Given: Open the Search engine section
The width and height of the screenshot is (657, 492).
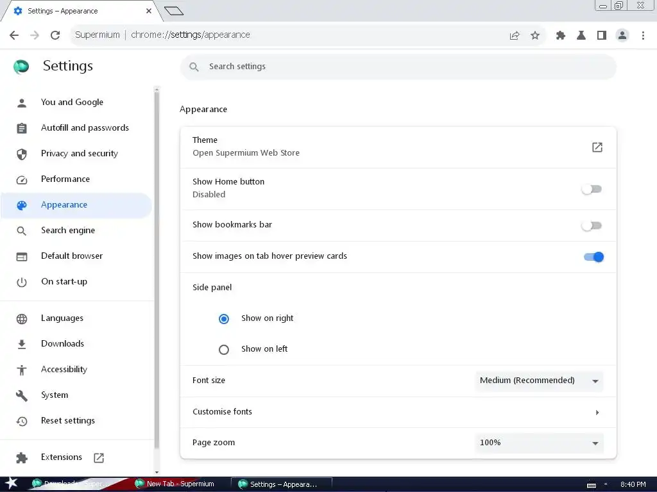Looking at the screenshot, I should point(68,231).
